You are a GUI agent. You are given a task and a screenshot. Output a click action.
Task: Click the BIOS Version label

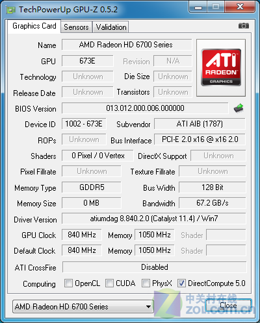tap(36, 109)
